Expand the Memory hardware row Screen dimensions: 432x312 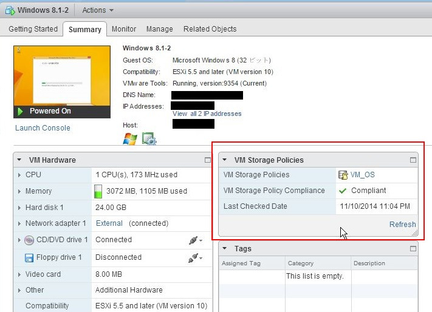pos(19,191)
